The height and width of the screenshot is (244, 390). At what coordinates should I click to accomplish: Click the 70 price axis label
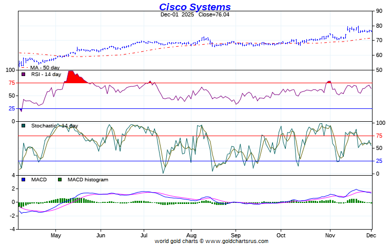[x=379, y=41]
